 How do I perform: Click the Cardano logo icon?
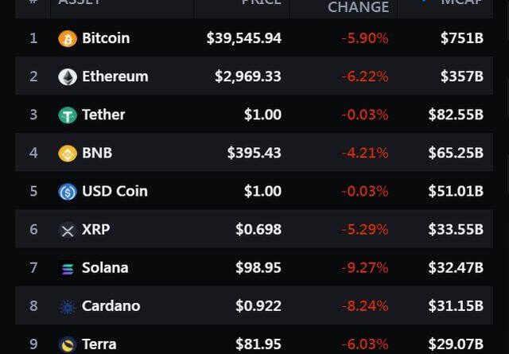[x=68, y=306]
